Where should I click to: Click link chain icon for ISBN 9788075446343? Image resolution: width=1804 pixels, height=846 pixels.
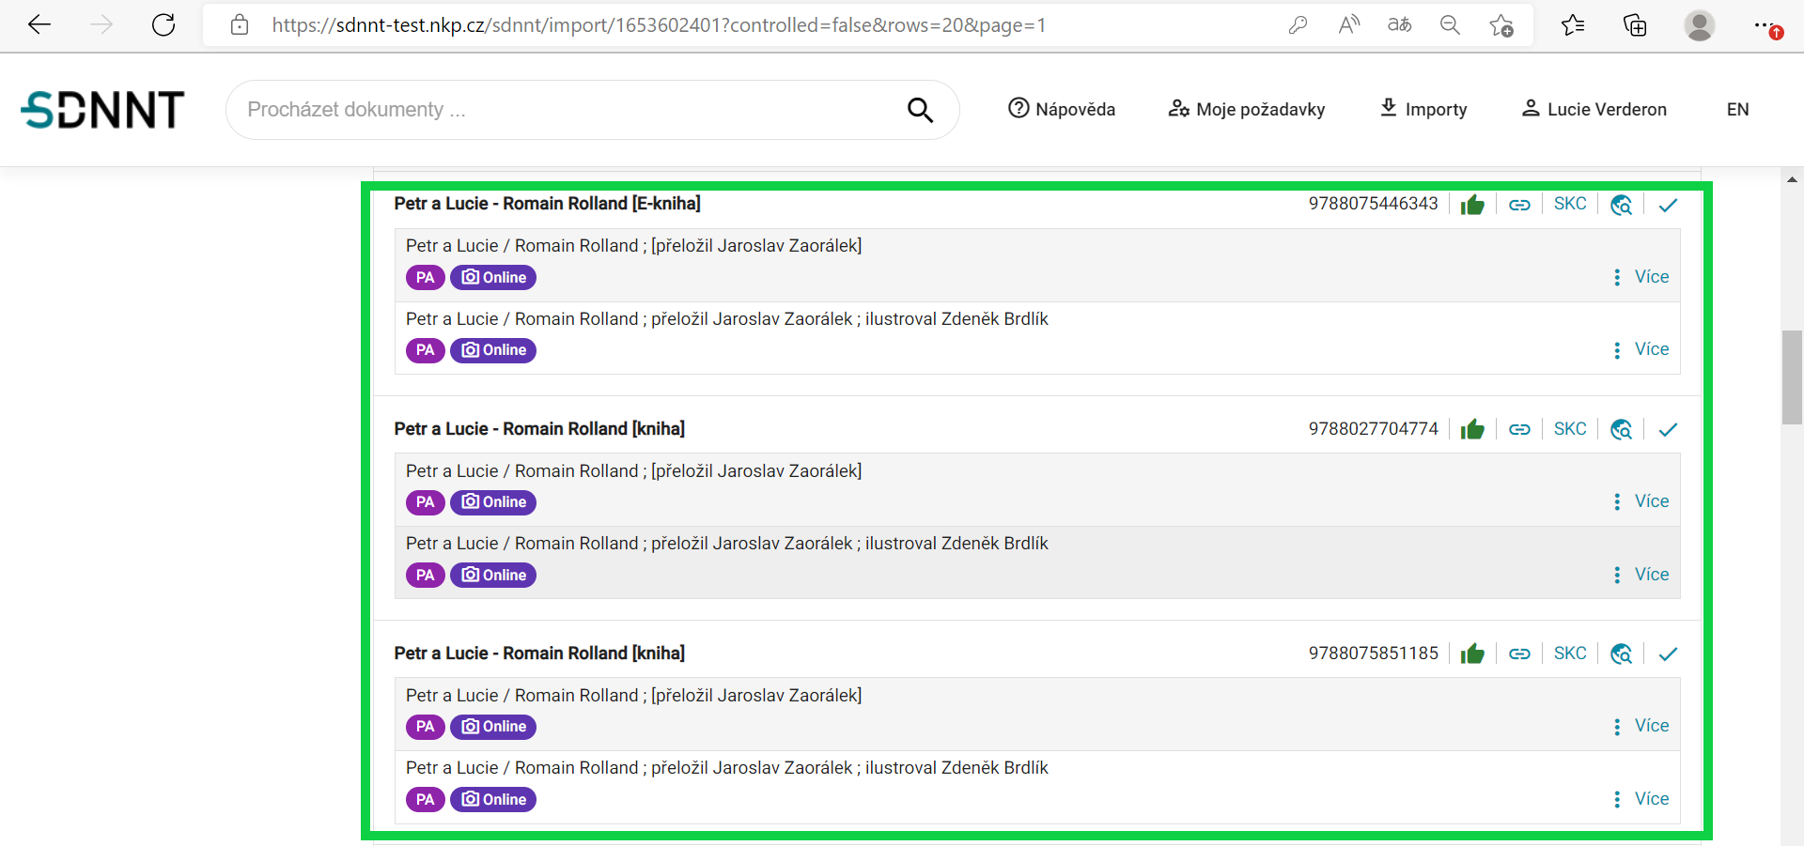(1519, 205)
